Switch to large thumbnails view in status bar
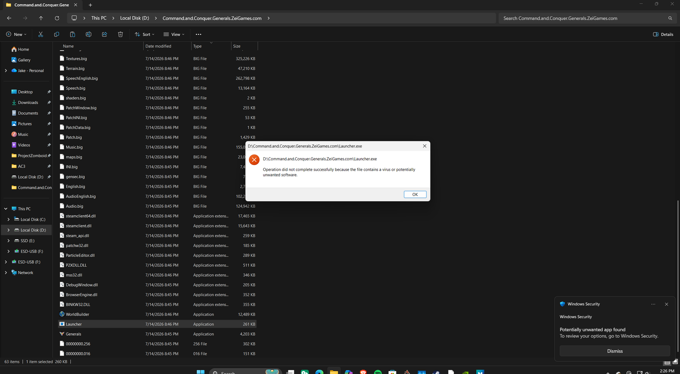680x374 pixels. point(675,362)
